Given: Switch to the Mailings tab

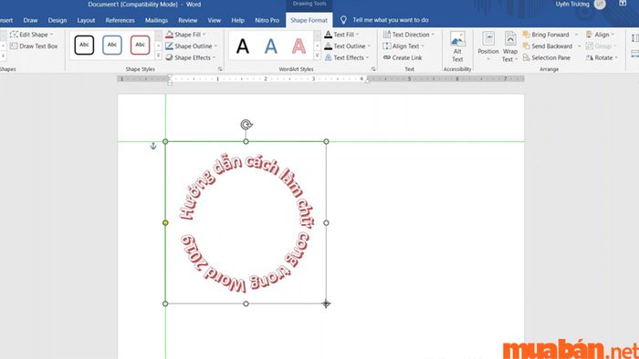Looking at the screenshot, I should coord(156,20).
